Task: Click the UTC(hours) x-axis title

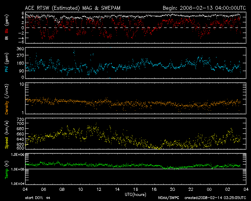Action: 135,194
